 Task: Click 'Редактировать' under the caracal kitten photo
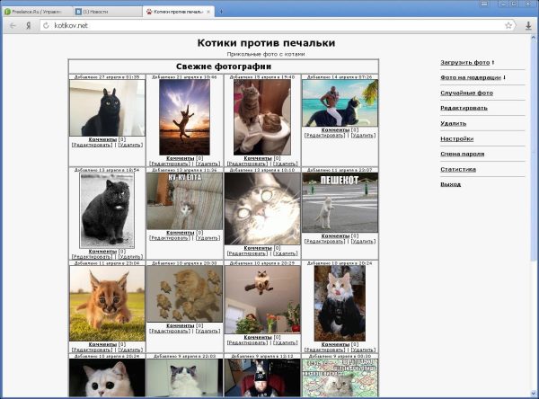pyautogui.click(x=93, y=350)
